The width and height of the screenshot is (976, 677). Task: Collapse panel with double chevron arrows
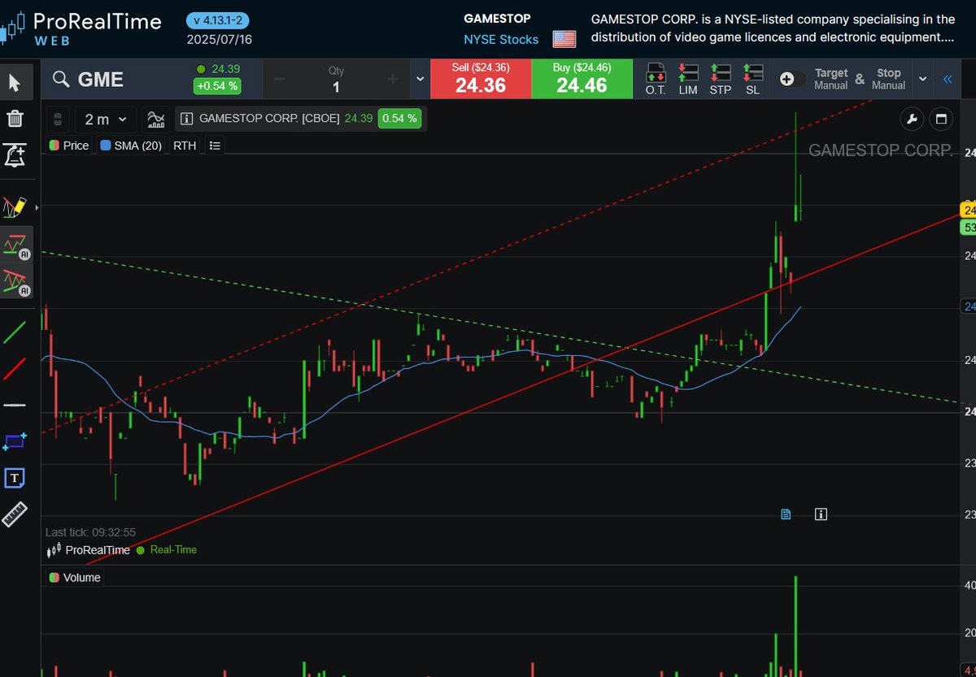[947, 79]
